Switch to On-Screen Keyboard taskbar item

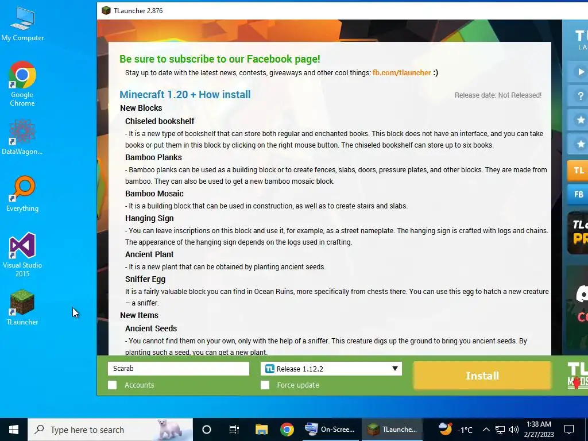tap(330, 430)
